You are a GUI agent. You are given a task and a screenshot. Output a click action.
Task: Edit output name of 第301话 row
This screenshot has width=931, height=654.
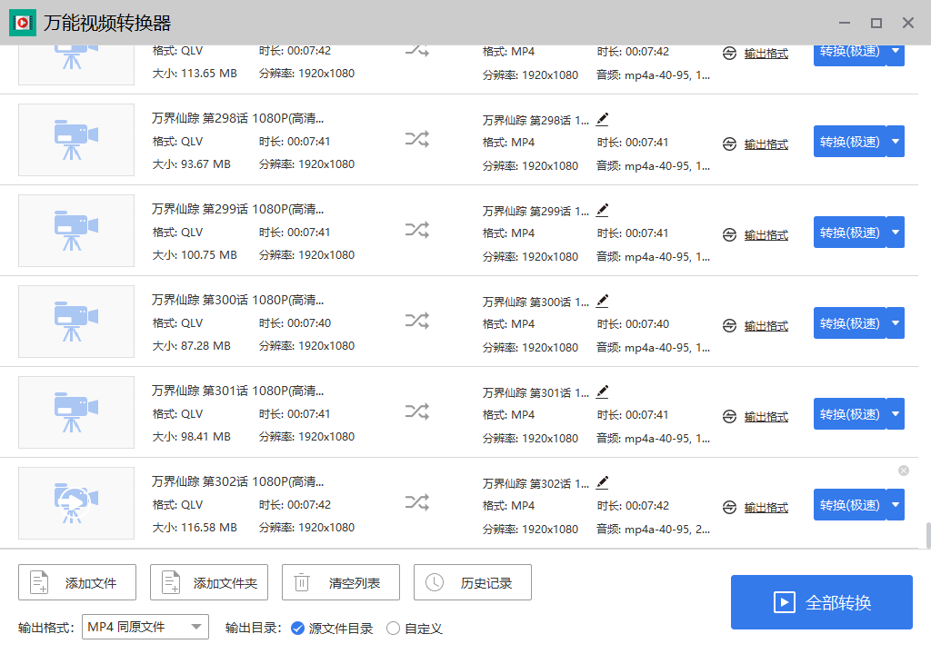pos(602,391)
